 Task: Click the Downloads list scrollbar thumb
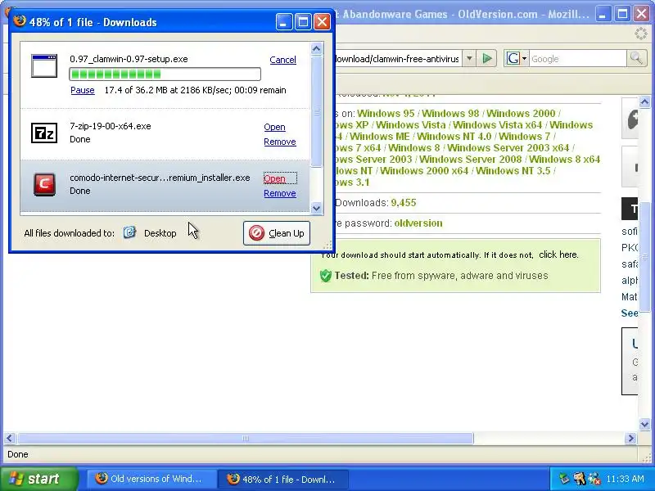click(x=316, y=111)
